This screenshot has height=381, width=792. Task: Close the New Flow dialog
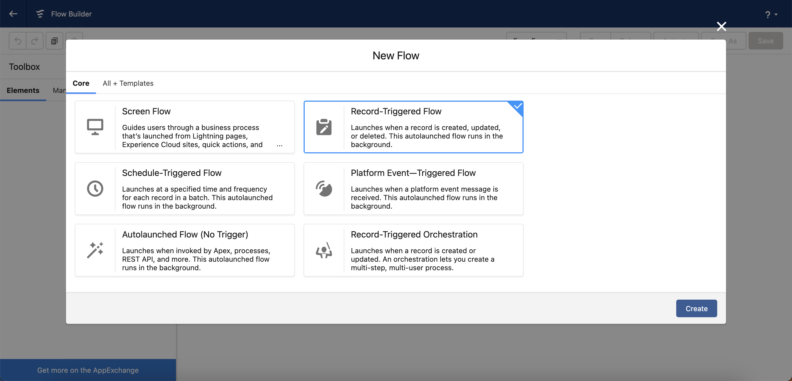point(721,26)
